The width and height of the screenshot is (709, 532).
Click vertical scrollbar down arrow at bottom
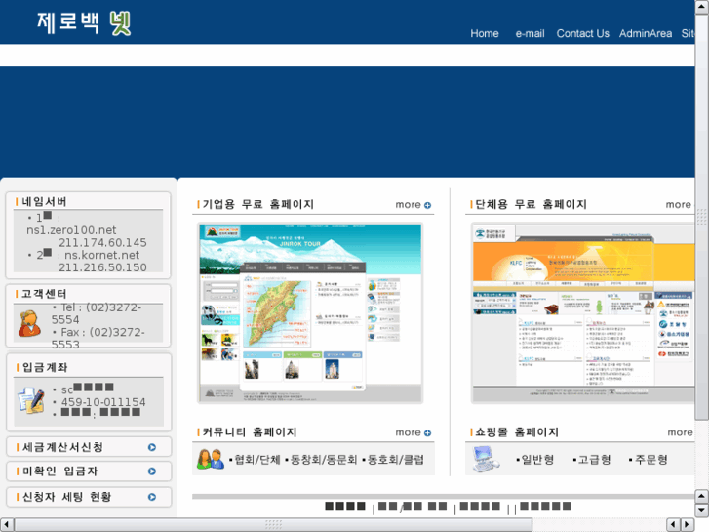click(702, 511)
